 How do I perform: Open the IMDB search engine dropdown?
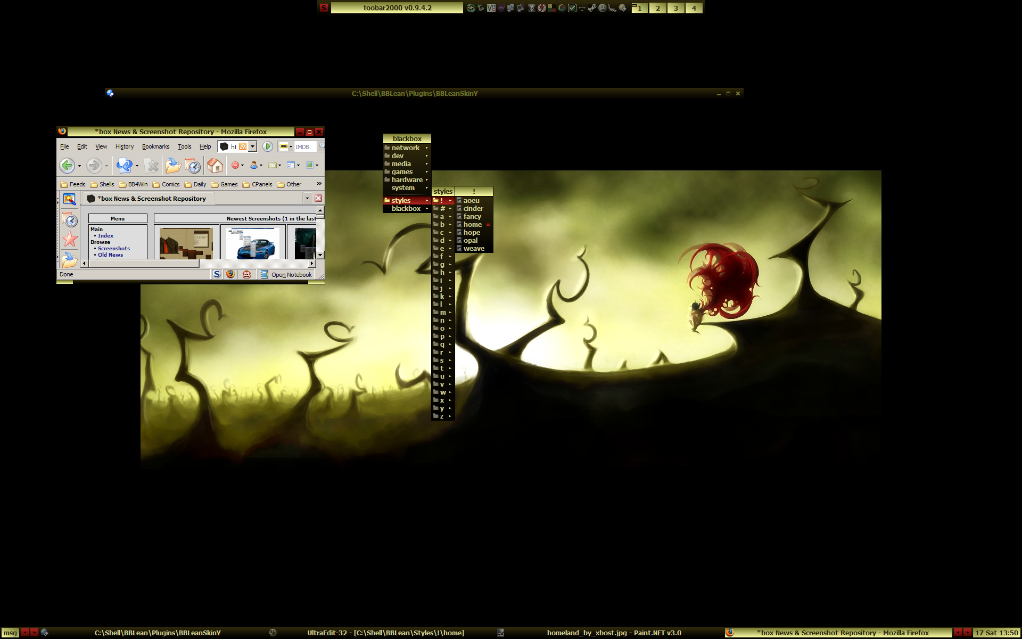click(x=291, y=147)
